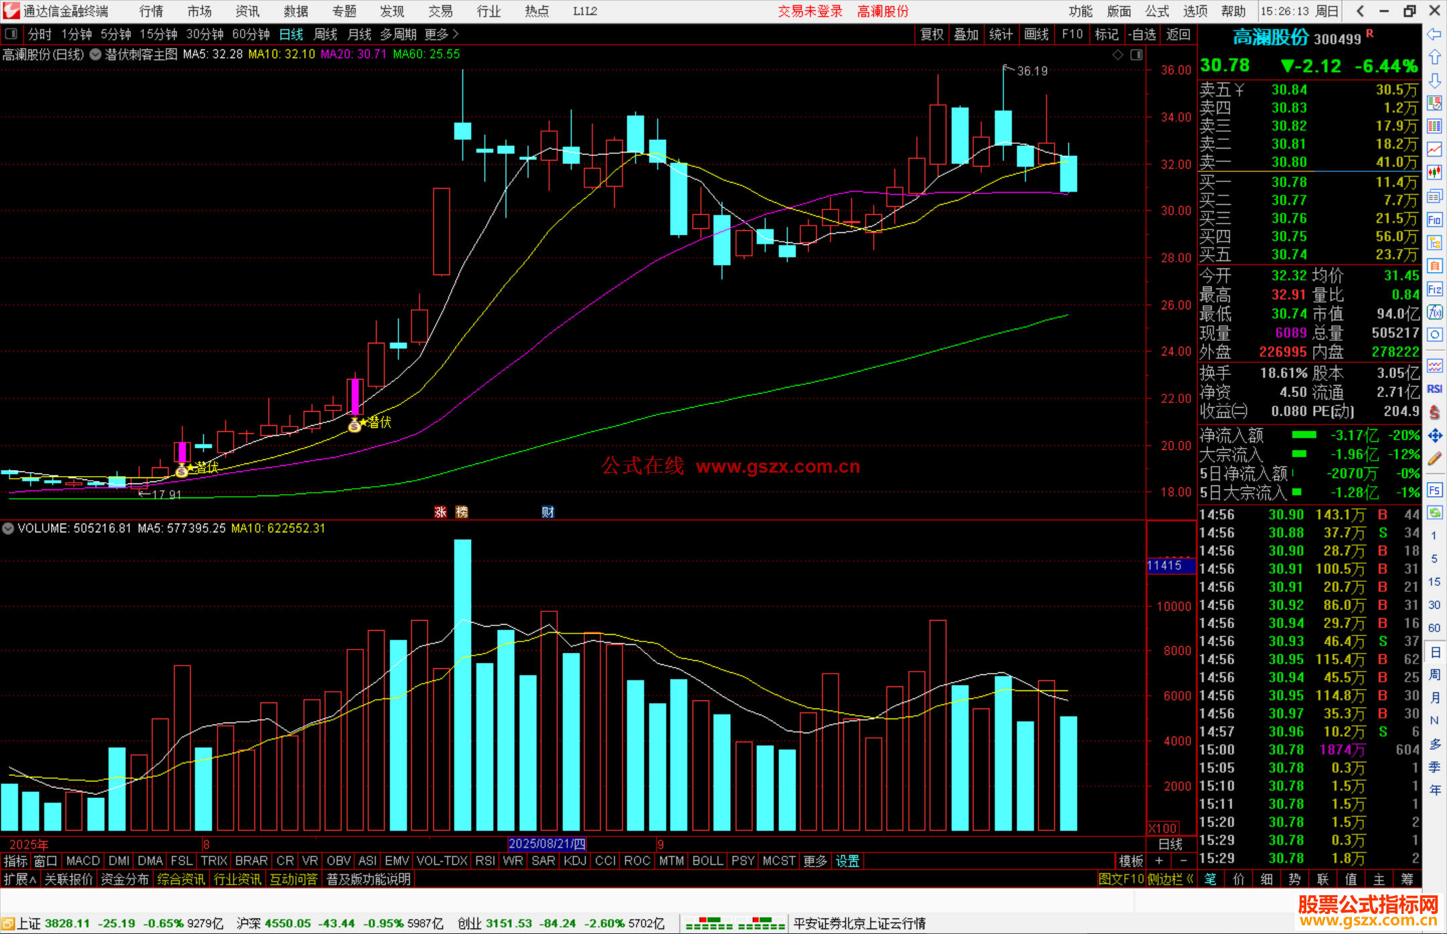Screen dimensions: 1447x934
Task: Select the pencil drawing tool icon
Action: (1434, 459)
